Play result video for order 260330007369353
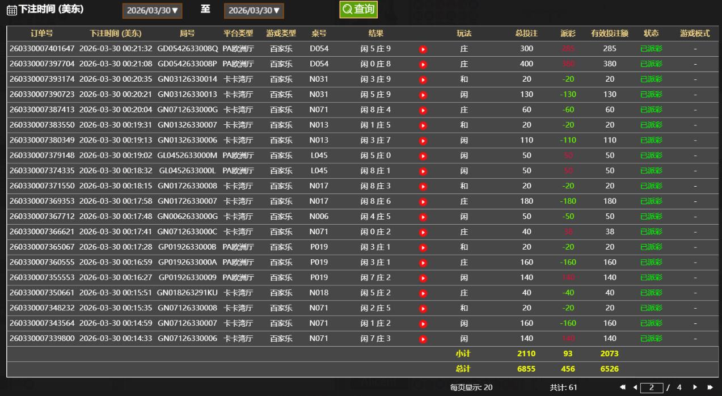 [423, 202]
